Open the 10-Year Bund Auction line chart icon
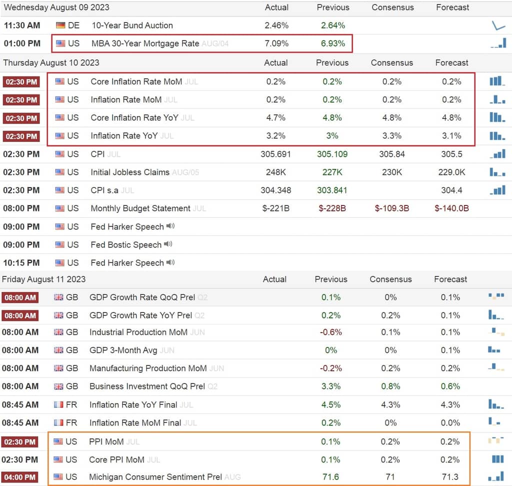This screenshot has height=486, width=512. 498,25
